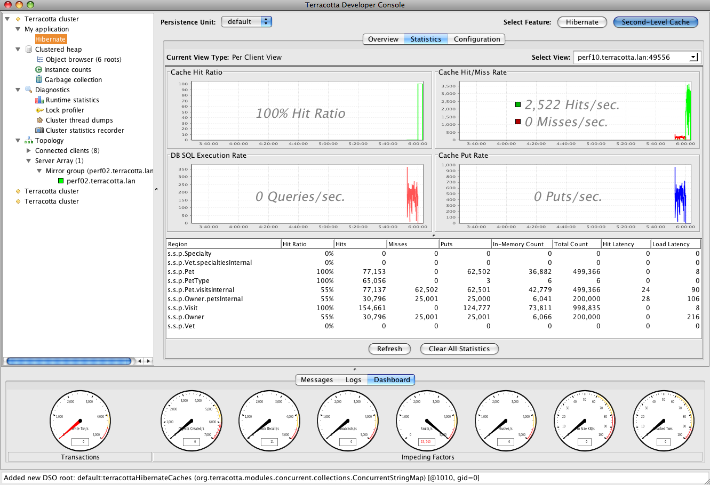Screen dimensions: 710x485
Task: Select the s.s.p.Owner.petsInternal row
Action: click(434, 299)
